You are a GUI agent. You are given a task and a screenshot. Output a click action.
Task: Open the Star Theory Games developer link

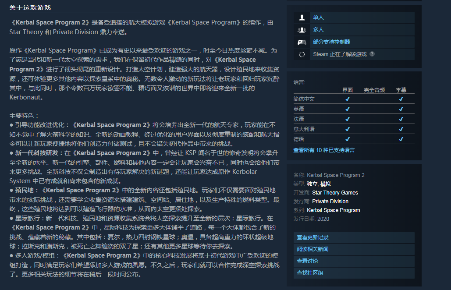pyautogui.click(x=335, y=193)
